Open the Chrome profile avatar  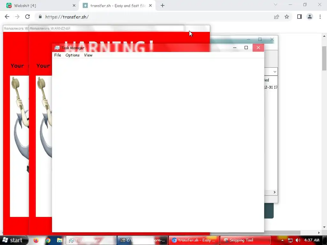tap(310, 17)
